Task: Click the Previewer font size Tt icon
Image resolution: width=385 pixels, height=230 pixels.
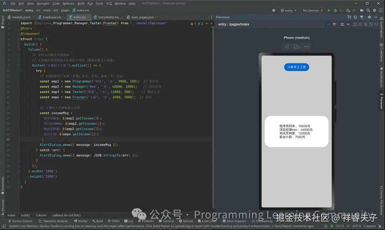Action: (x=349, y=17)
